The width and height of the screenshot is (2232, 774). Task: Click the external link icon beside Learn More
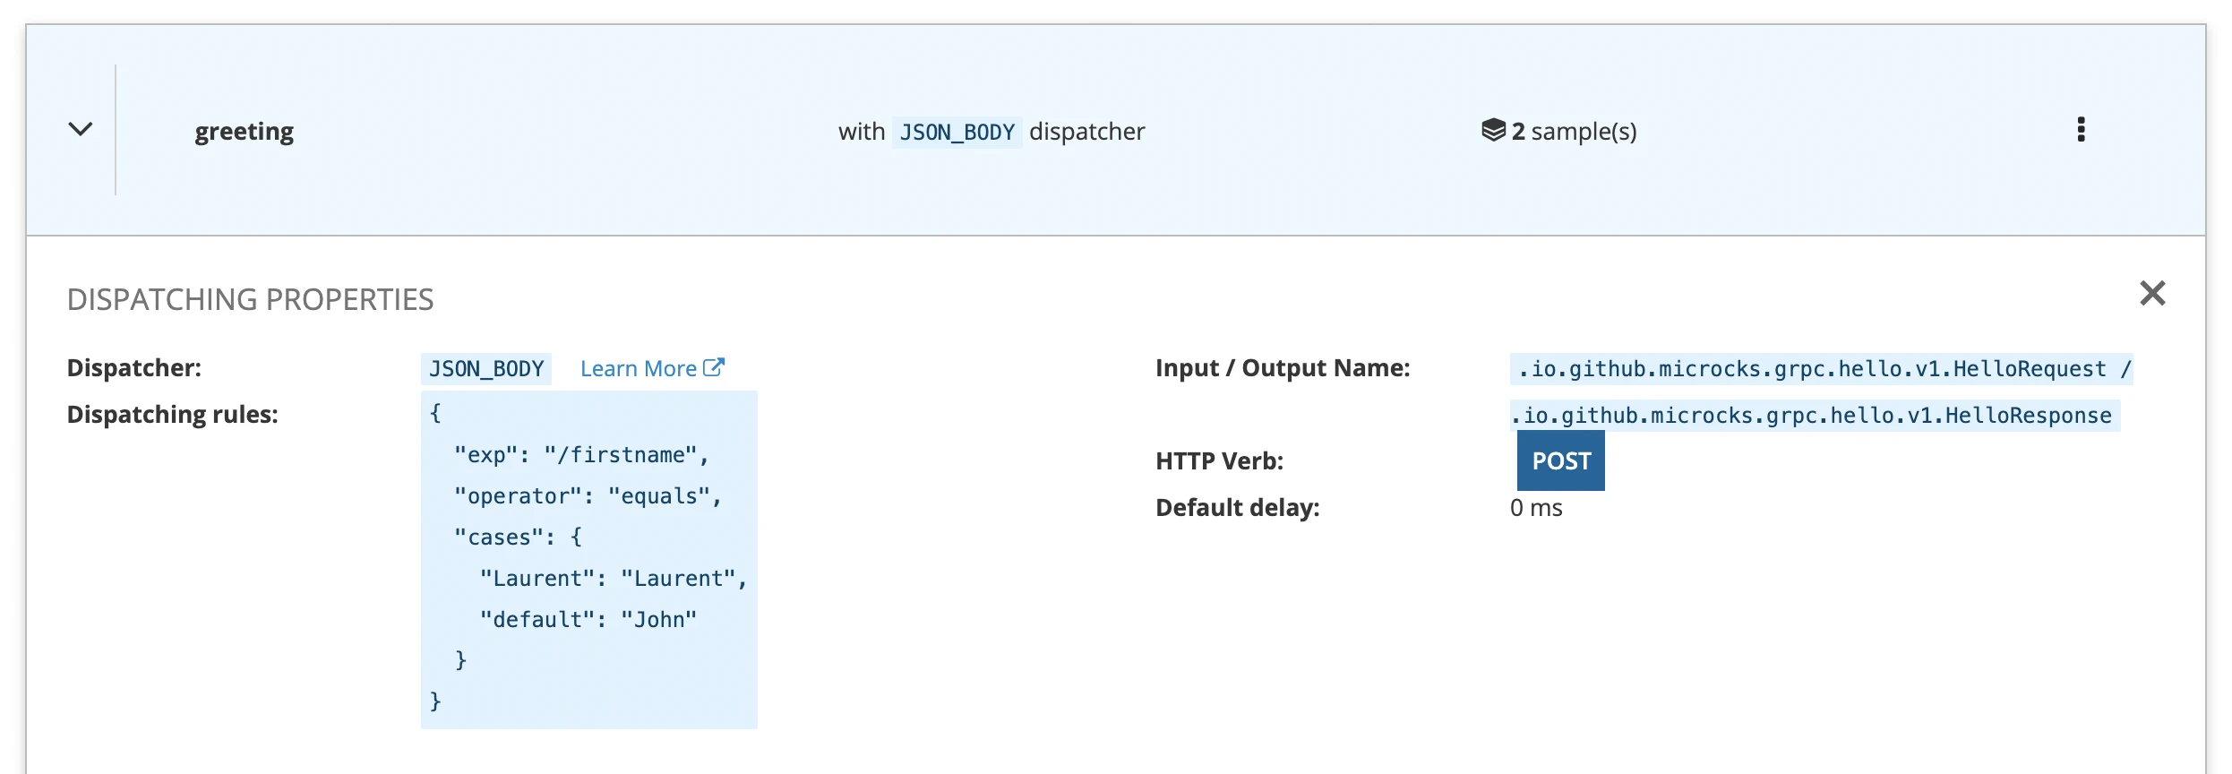(714, 368)
